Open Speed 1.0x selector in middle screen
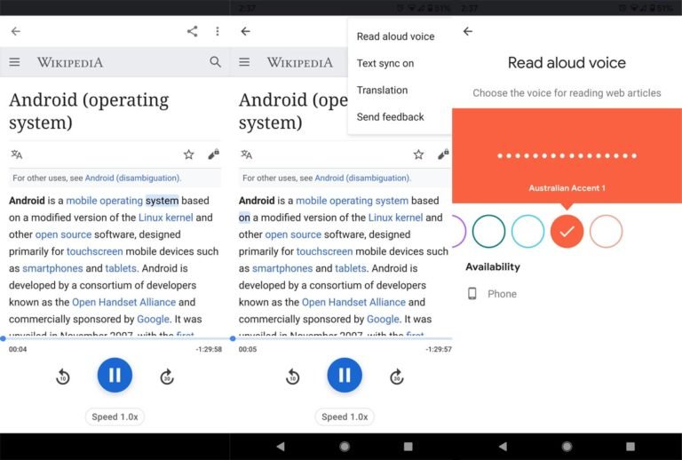682x460 pixels. coord(345,416)
